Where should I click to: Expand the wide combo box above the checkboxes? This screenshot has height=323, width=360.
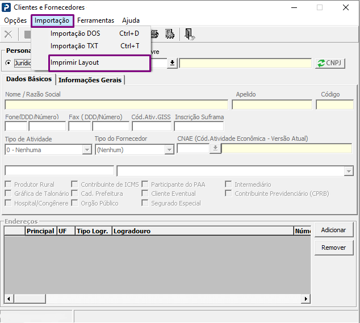click(x=348, y=171)
